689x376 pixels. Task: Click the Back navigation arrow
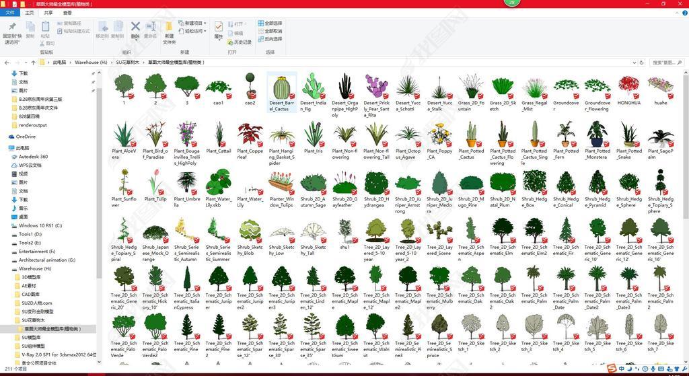[x=6, y=63]
